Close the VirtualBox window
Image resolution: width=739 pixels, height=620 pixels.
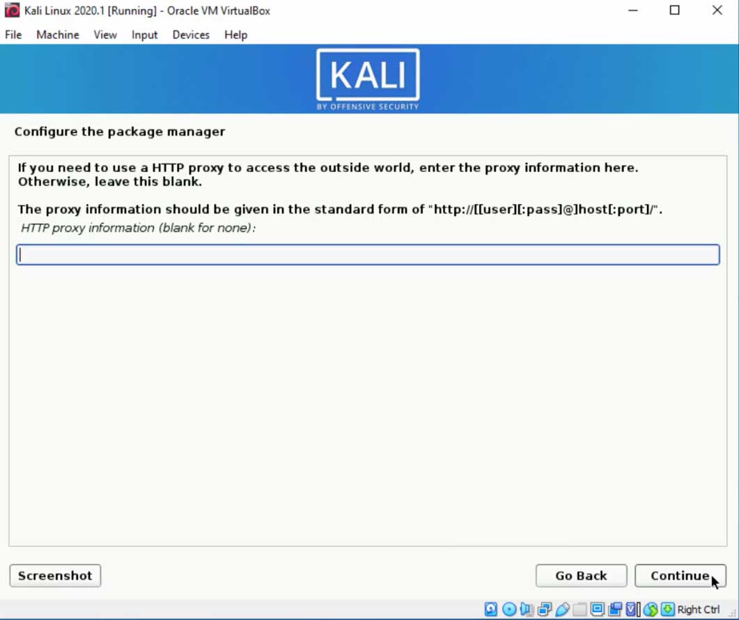(x=717, y=10)
